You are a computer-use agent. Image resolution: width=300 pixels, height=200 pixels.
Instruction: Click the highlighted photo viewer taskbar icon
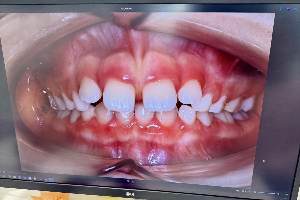point(51,180)
